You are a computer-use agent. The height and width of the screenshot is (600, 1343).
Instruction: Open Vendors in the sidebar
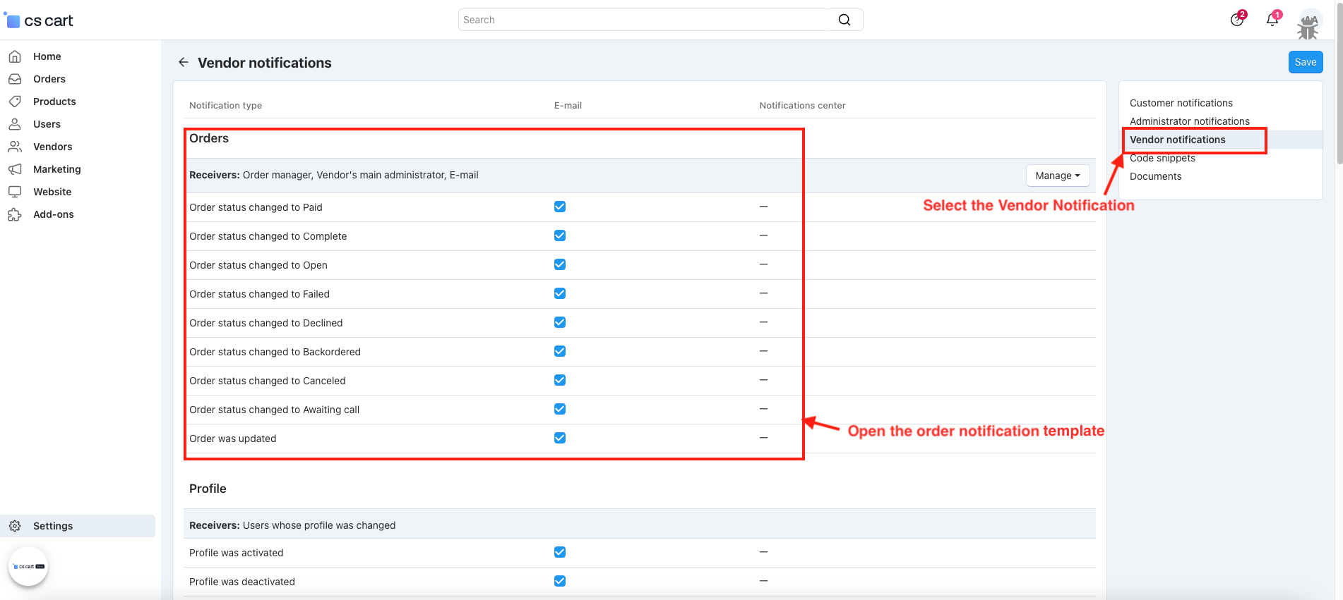point(53,147)
